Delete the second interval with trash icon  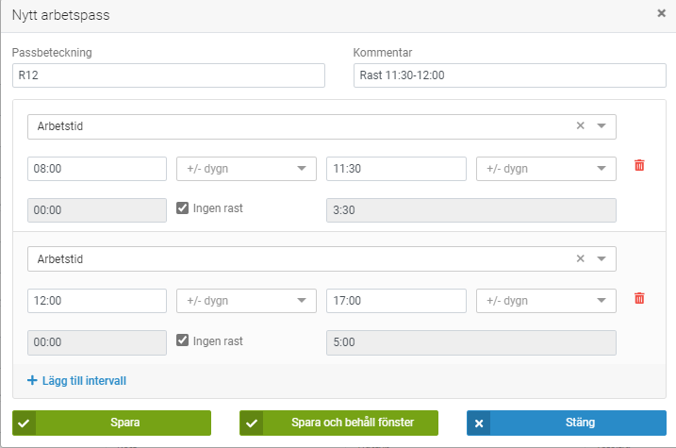639,298
